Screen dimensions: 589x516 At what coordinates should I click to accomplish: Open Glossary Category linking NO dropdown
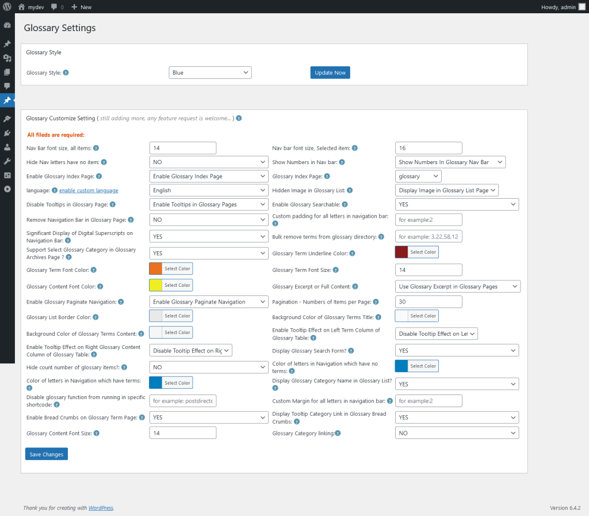[457, 433]
